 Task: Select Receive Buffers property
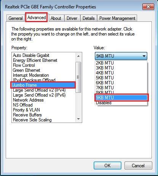coord(44,115)
